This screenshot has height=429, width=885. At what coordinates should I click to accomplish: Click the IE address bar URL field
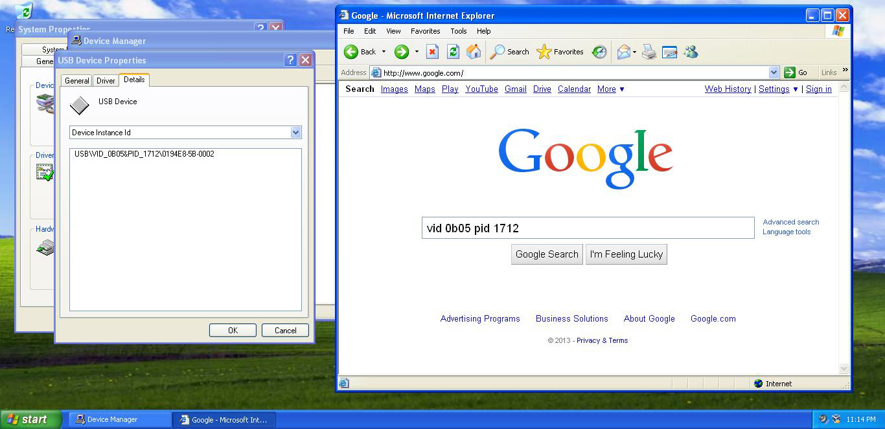tap(573, 72)
